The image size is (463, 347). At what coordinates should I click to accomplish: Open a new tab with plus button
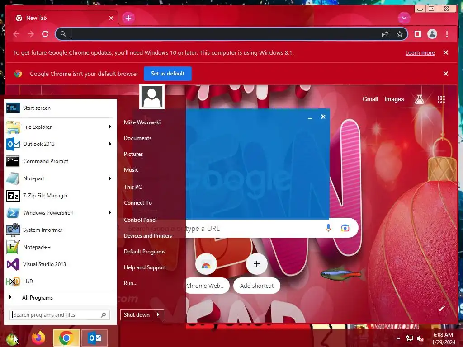(128, 18)
